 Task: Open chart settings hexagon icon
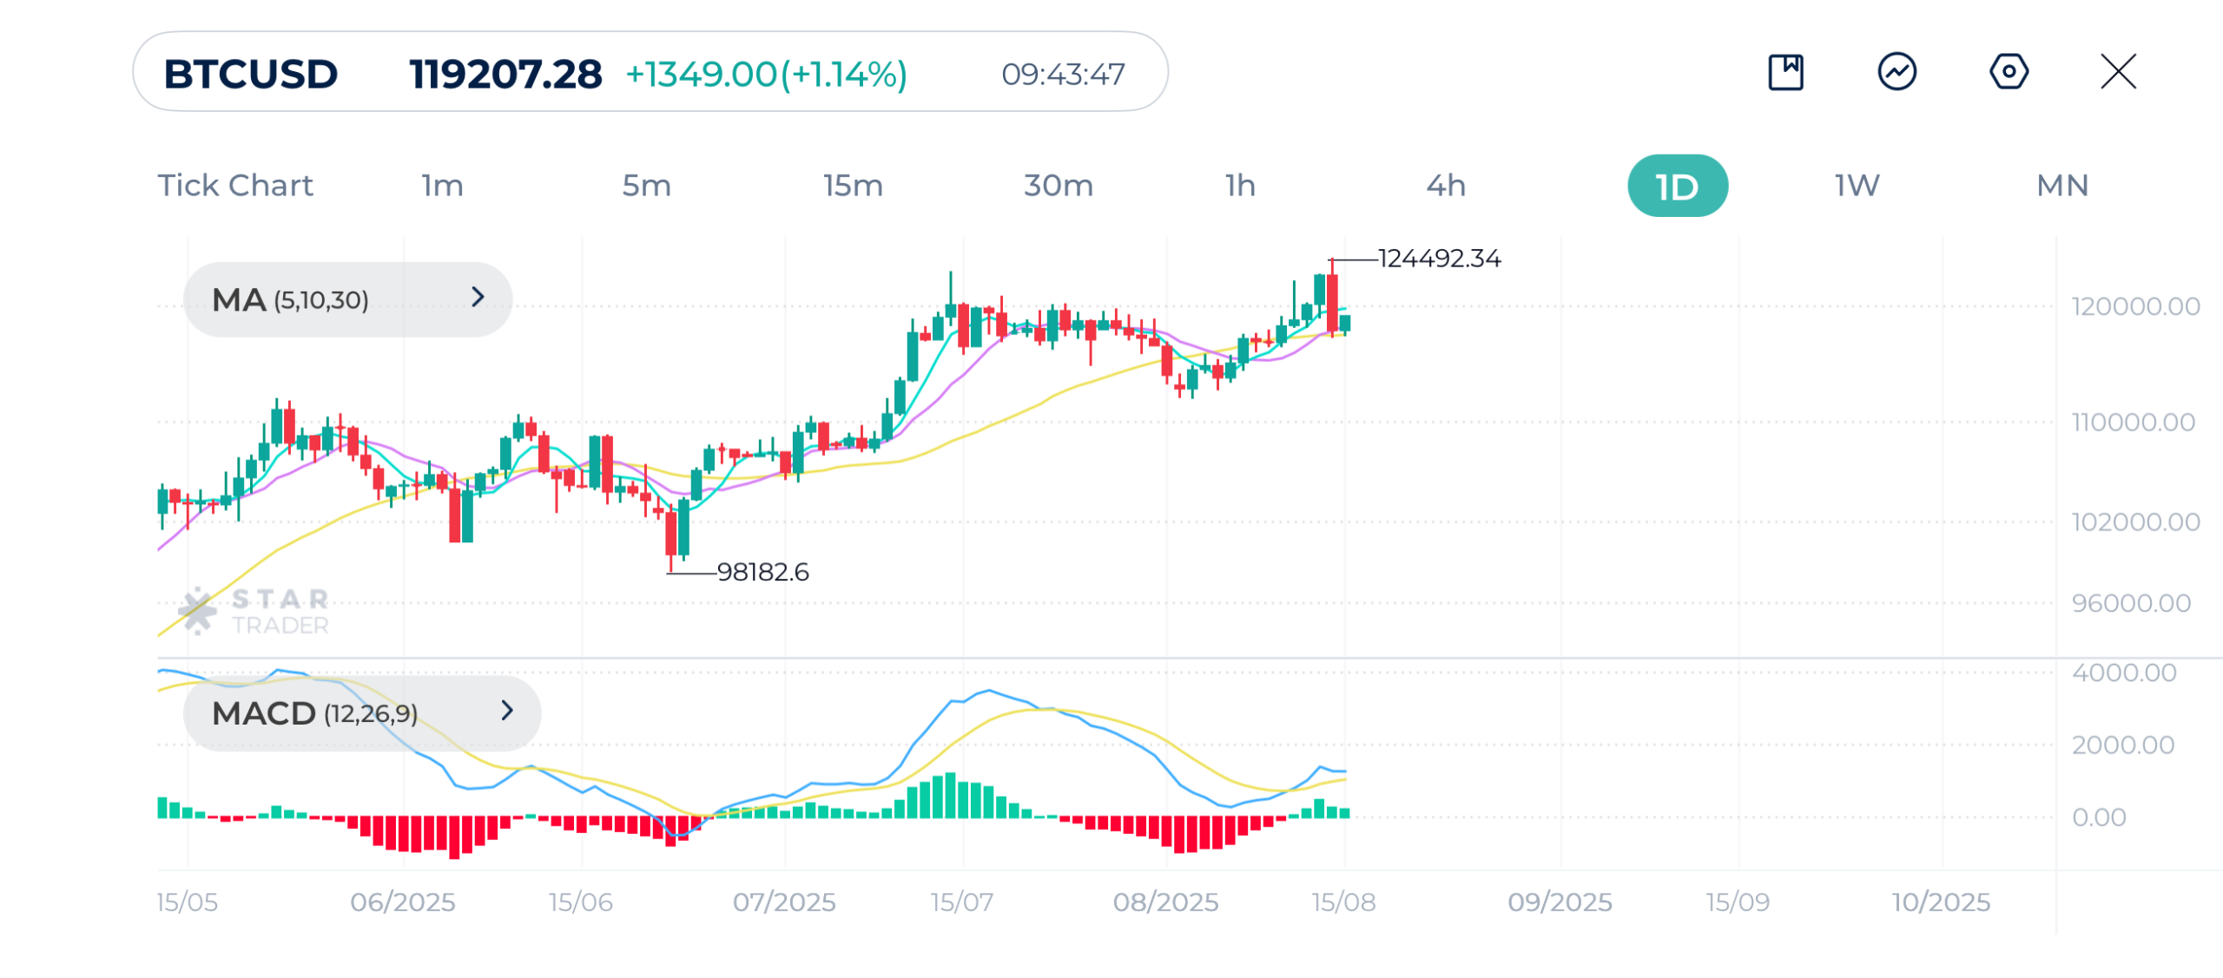click(2008, 72)
